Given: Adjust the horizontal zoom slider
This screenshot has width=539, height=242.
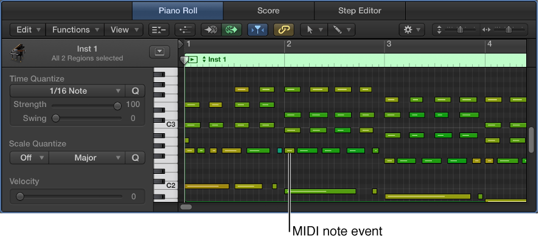Looking at the screenshot, I should point(509,30).
